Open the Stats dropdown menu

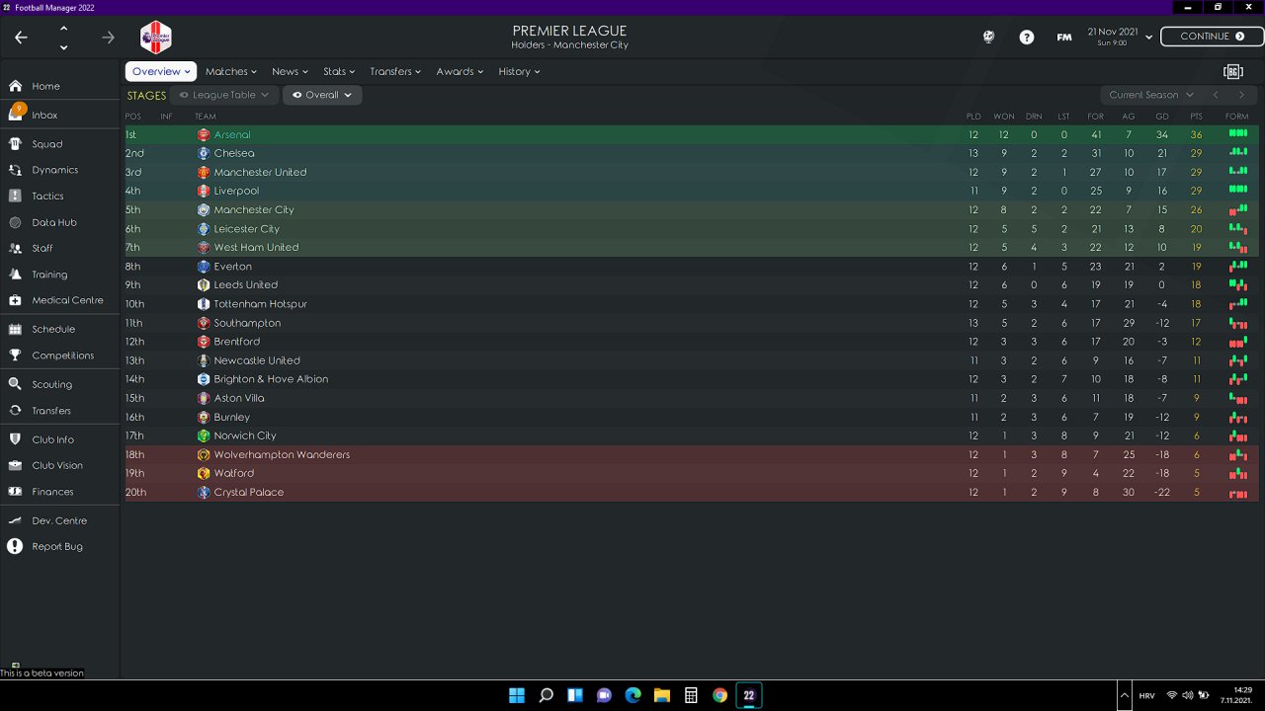coord(339,71)
